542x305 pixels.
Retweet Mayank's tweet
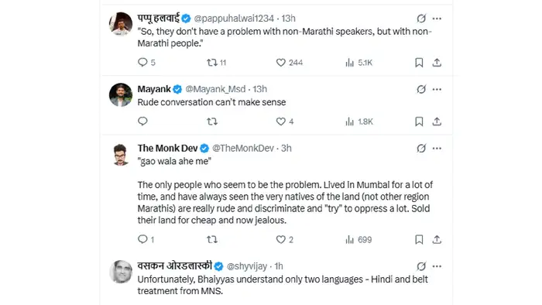tap(212, 122)
